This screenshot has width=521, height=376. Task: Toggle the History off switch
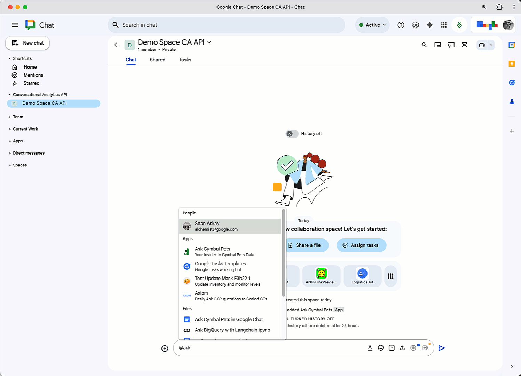pyautogui.click(x=292, y=134)
